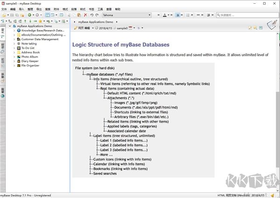Open the 搜索 (Search) menu
The image size is (280, 198).
(48, 9)
